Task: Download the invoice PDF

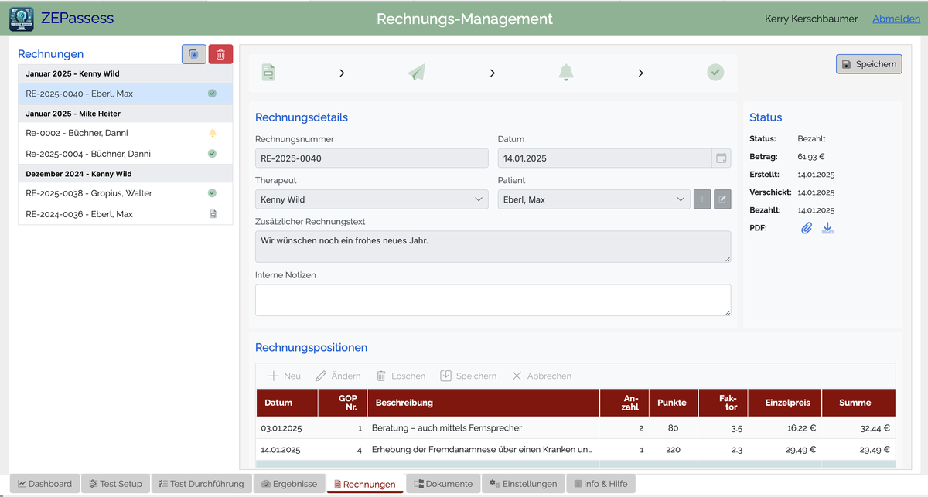Action: (x=827, y=228)
